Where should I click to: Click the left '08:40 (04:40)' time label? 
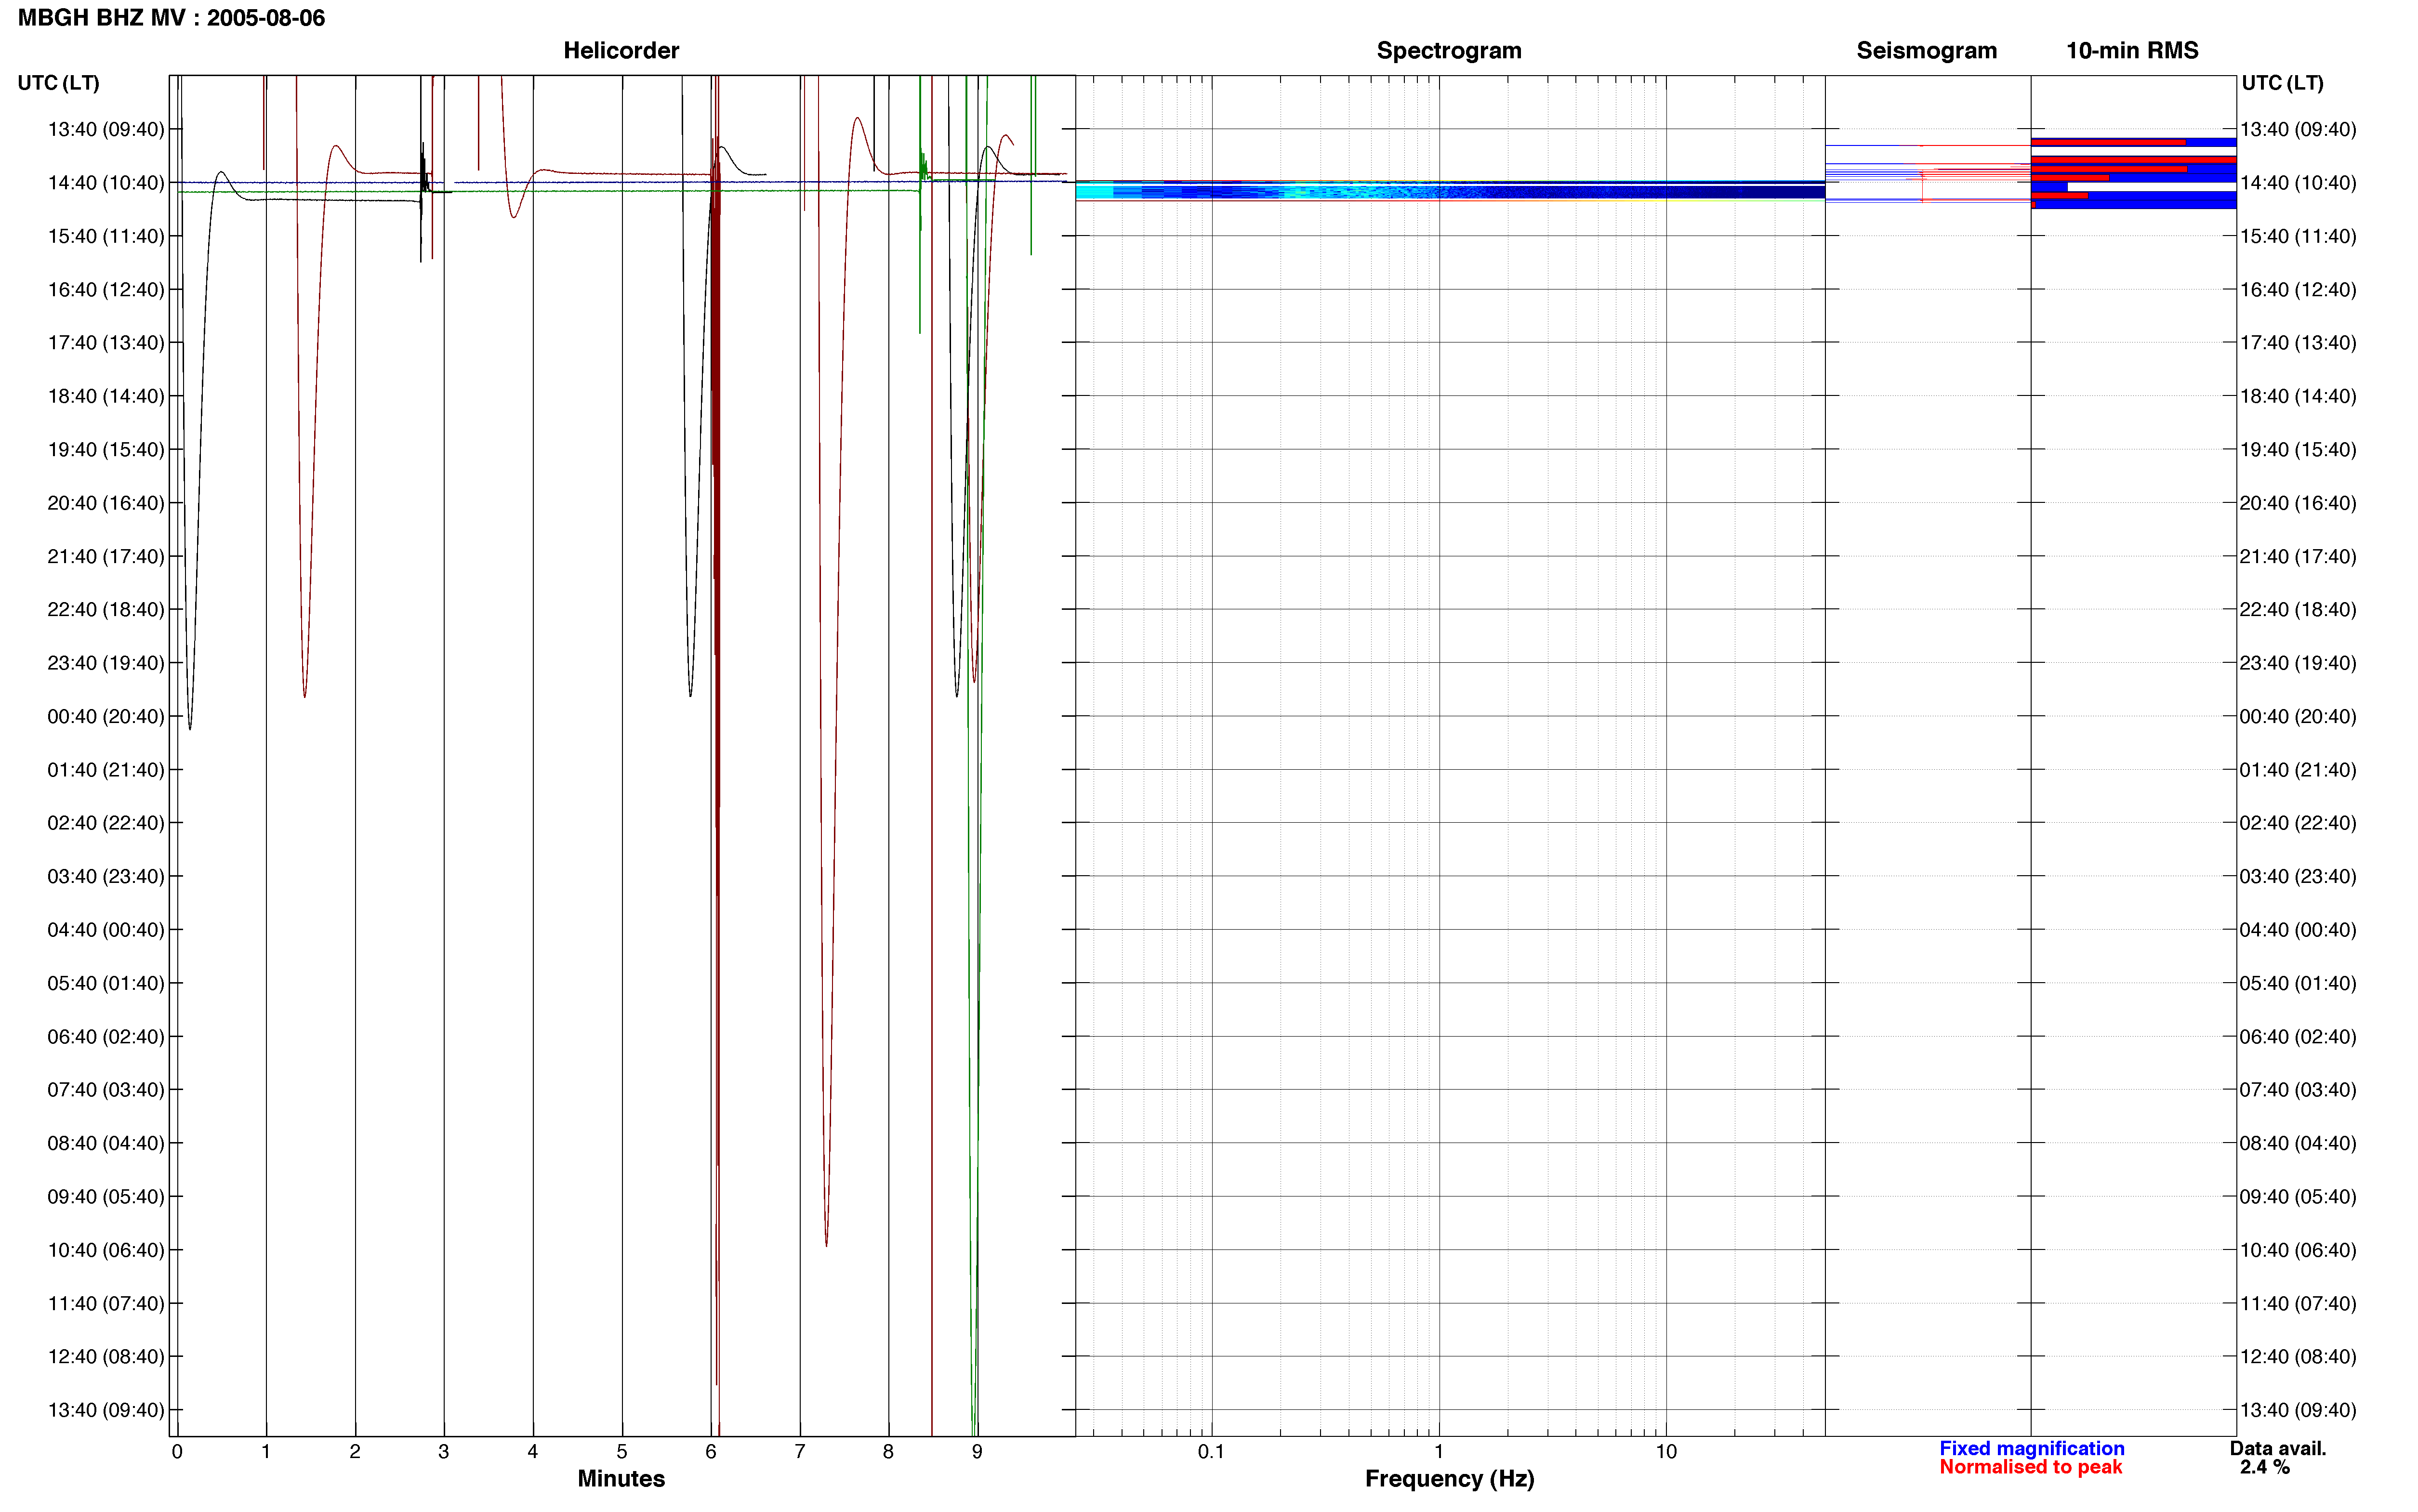click(106, 1143)
